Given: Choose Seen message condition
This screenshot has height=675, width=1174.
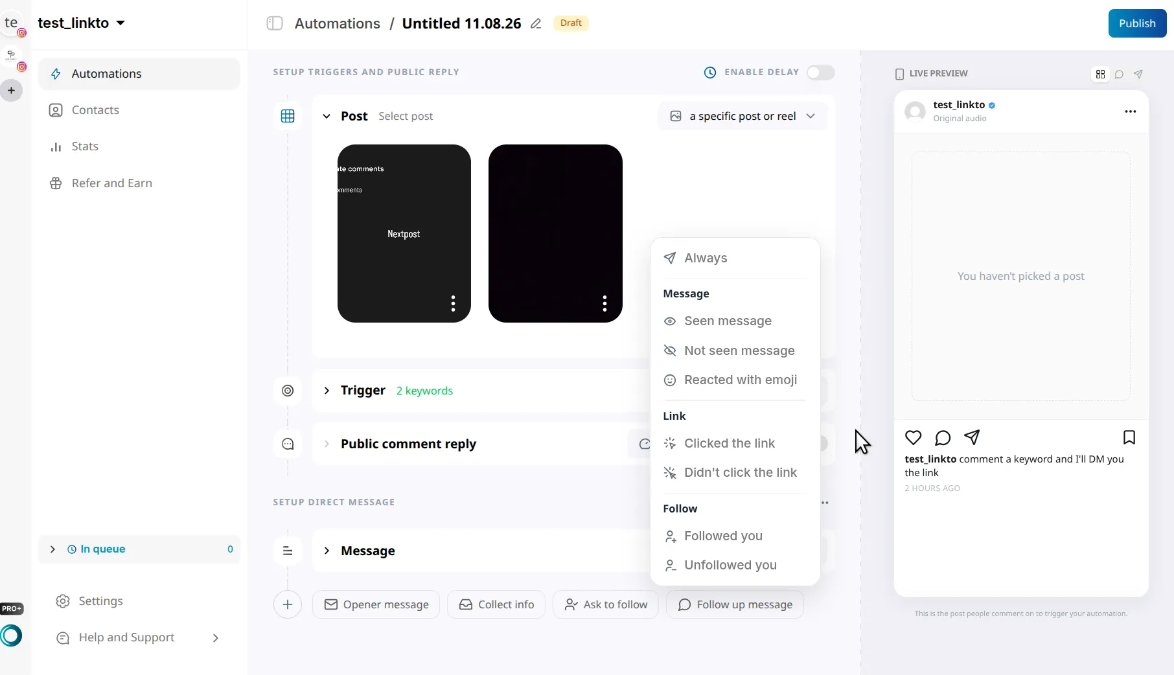Looking at the screenshot, I should pyautogui.click(x=735, y=321).
